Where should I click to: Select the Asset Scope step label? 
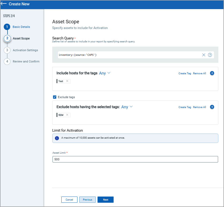tap(21, 38)
